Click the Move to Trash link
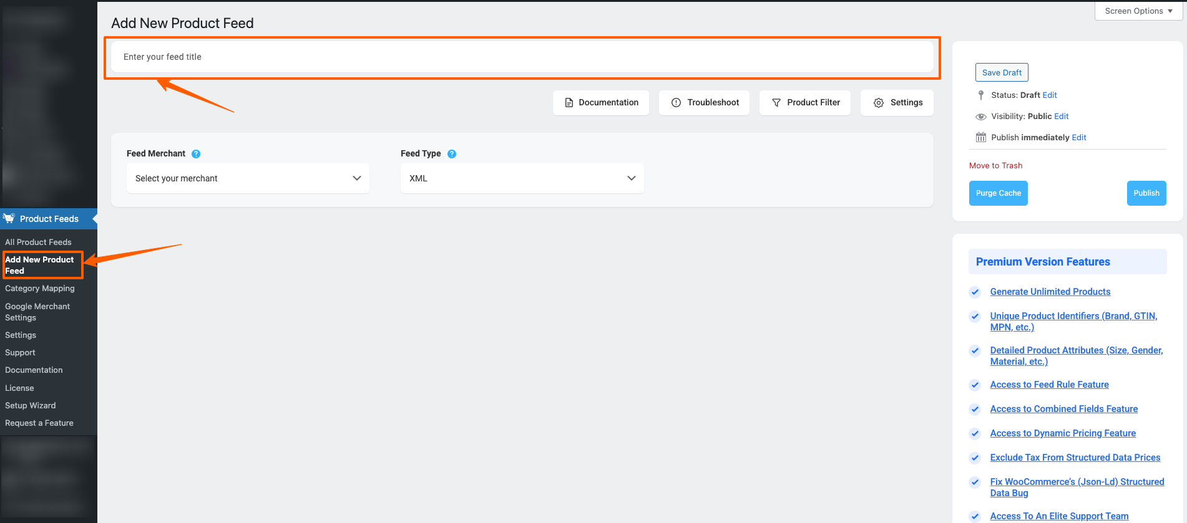This screenshot has height=523, width=1187. (995, 166)
